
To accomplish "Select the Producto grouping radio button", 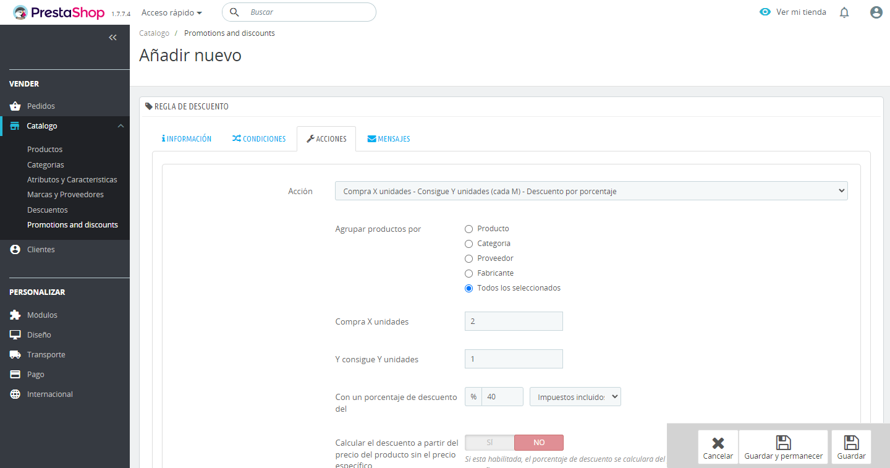I will (x=468, y=229).
